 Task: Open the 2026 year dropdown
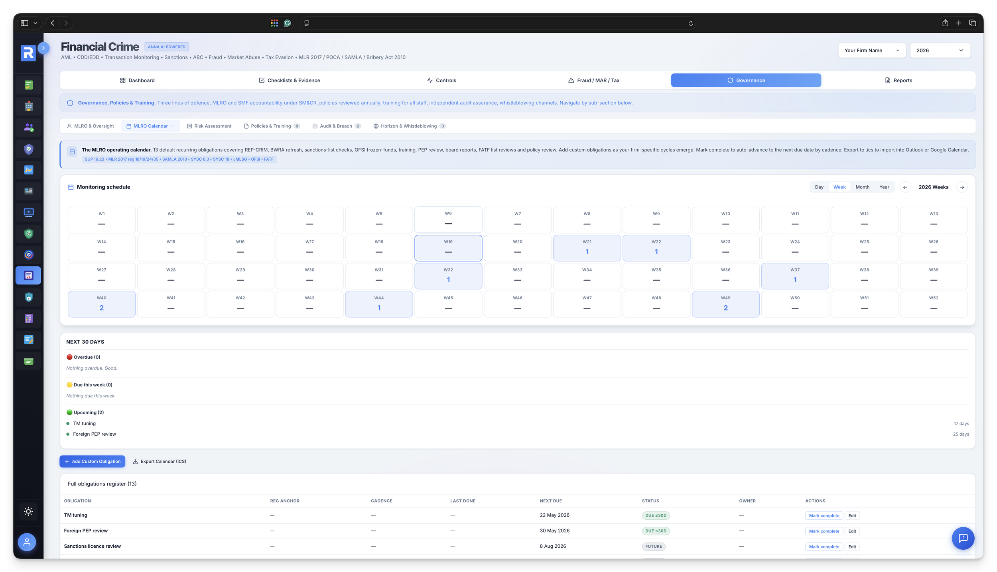pyautogui.click(x=940, y=50)
